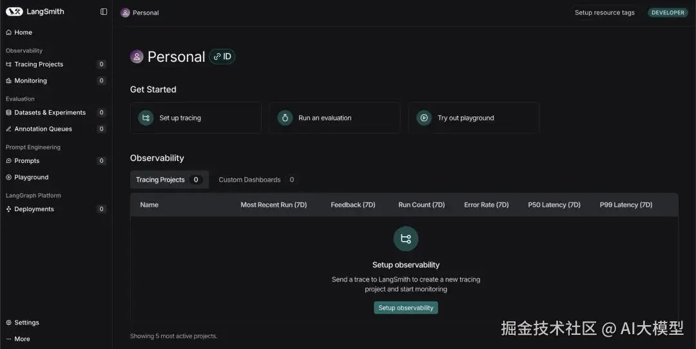Click the Playground play icon in sidebar
Viewport: 696px width, 349px height.
click(x=8, y=177)
